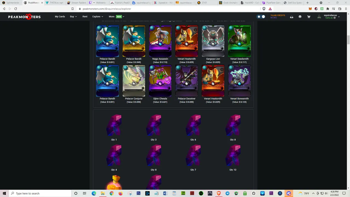
Task: Select the gold Pelacor Bandit card image
Action: pyautogui.click(x=134, y=41)
